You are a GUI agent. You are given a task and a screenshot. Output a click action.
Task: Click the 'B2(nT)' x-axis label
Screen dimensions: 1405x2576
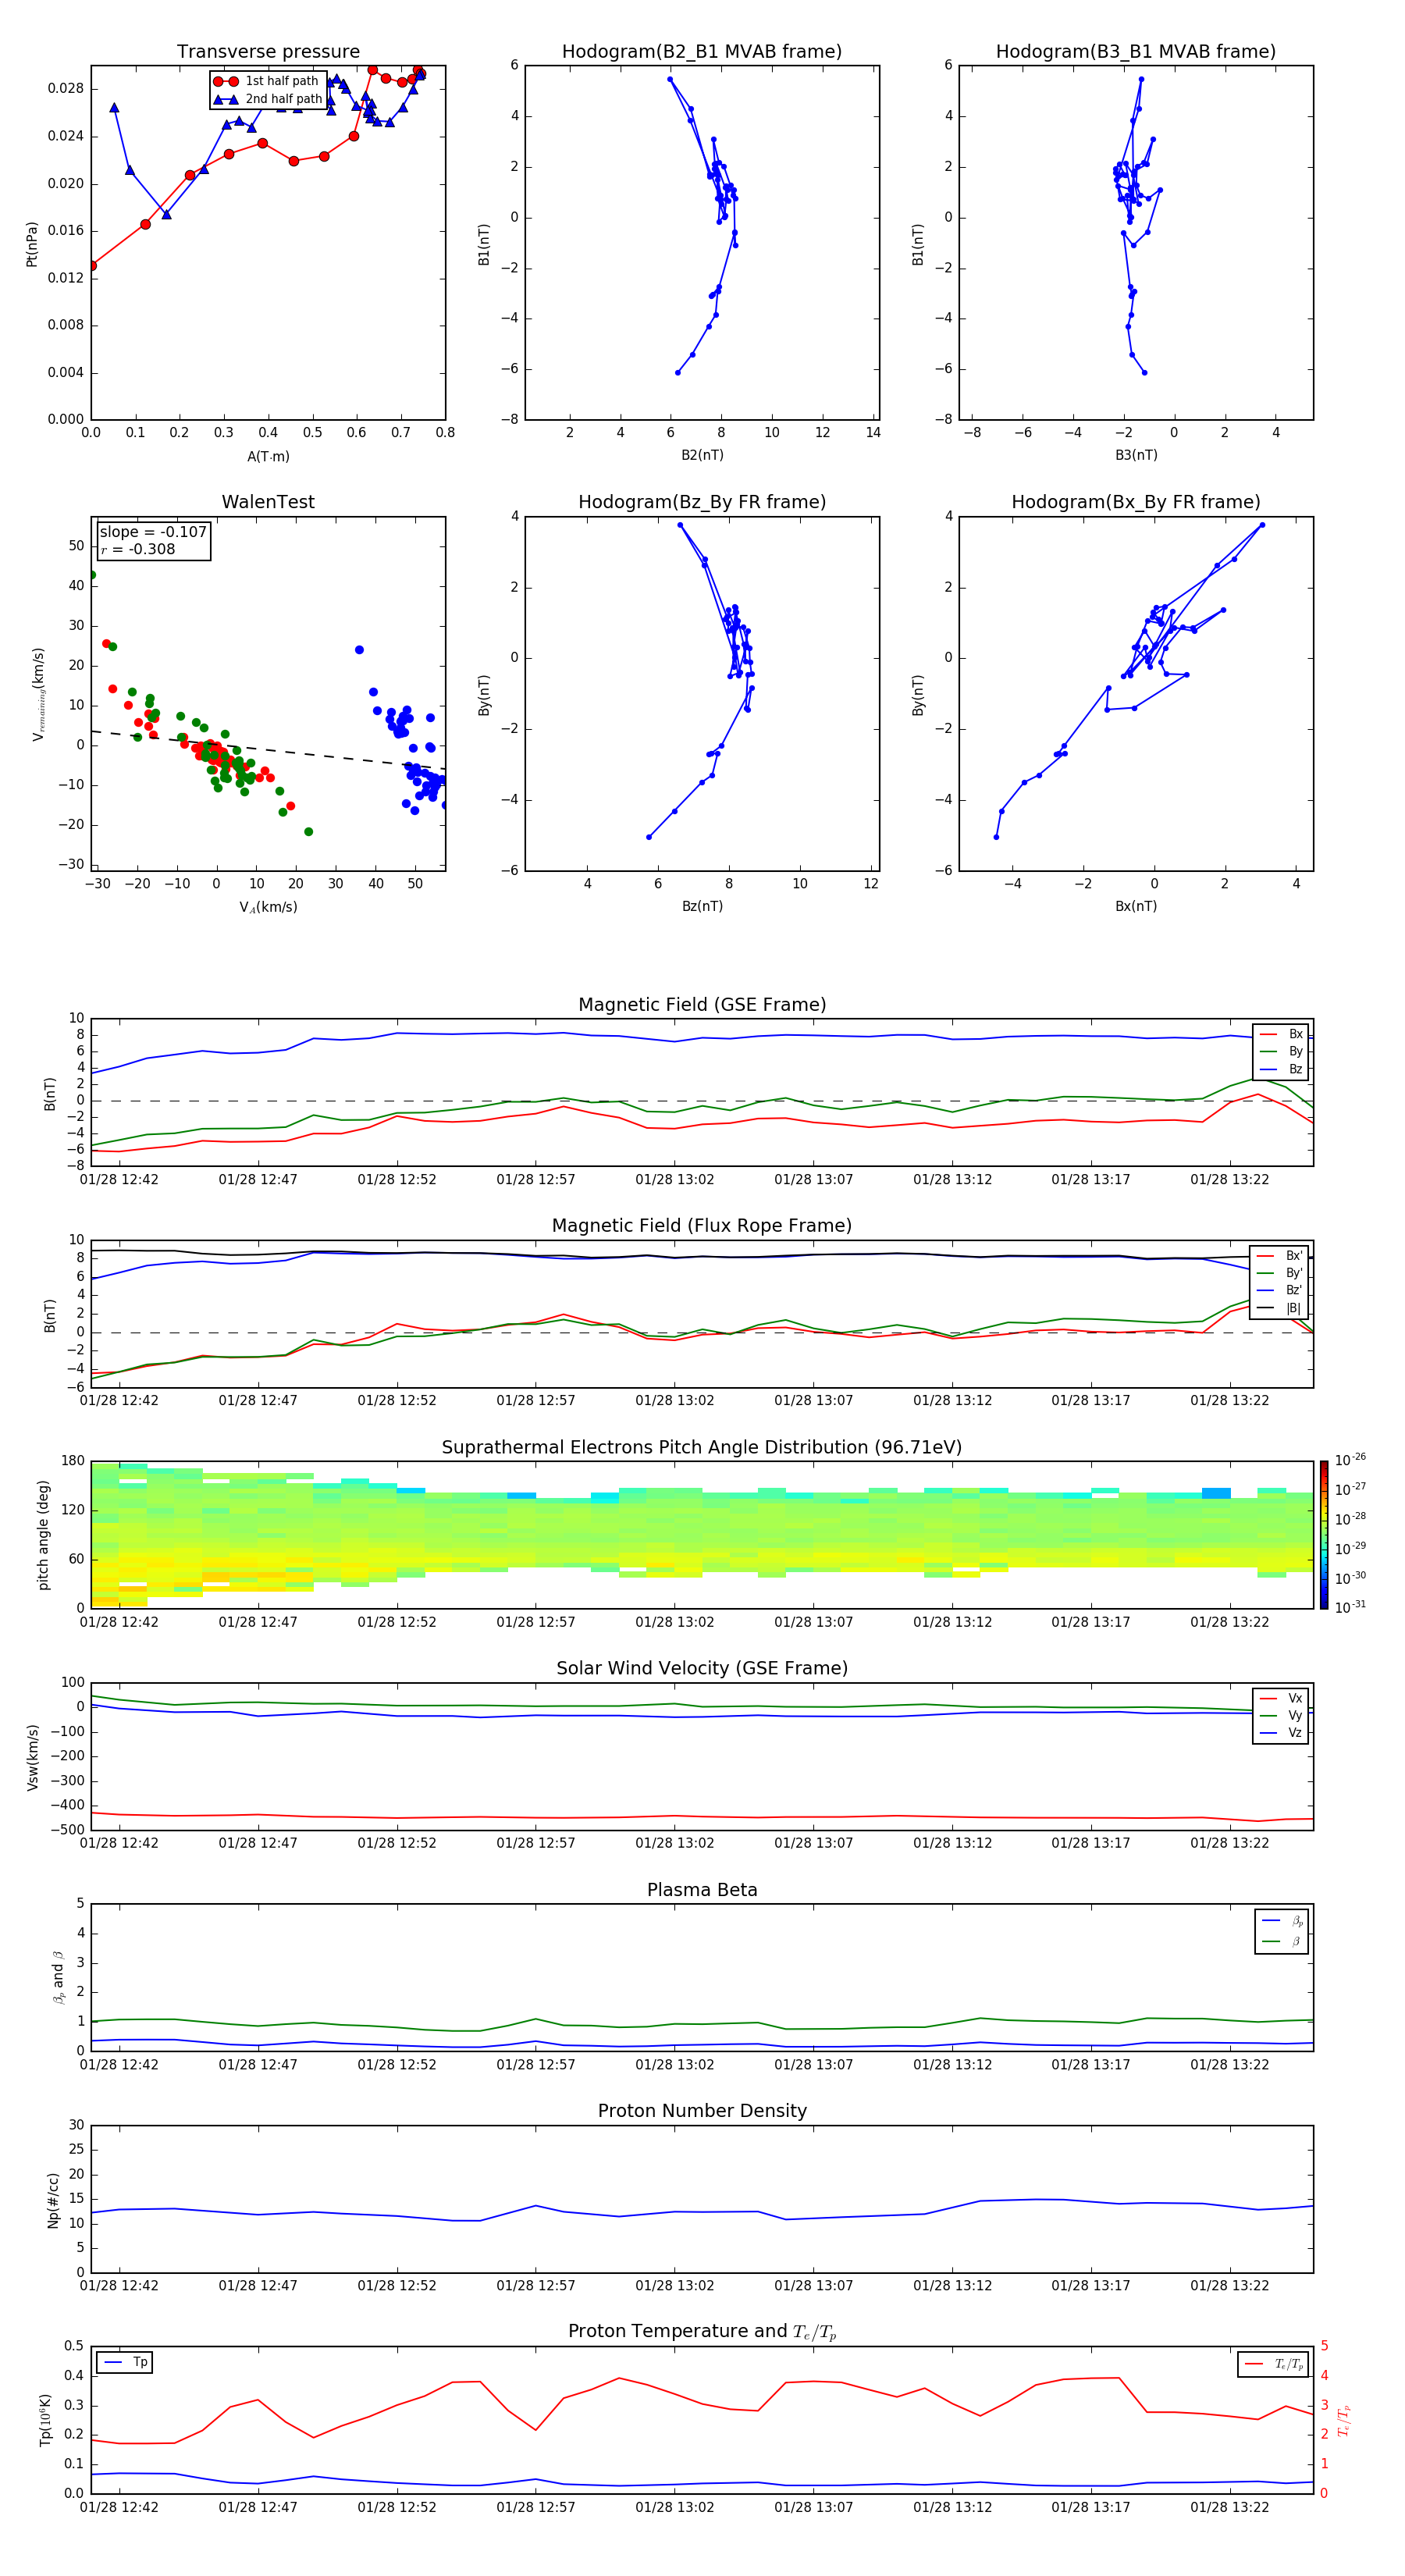(702, 455)
